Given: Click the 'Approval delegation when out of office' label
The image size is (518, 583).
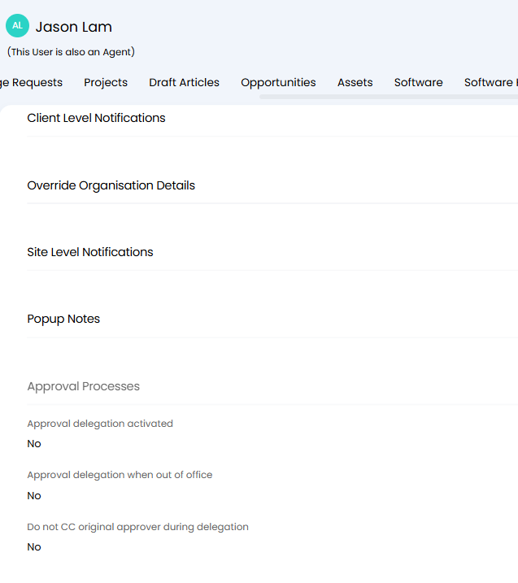Looking at the screenshot, I should (120, 475).
